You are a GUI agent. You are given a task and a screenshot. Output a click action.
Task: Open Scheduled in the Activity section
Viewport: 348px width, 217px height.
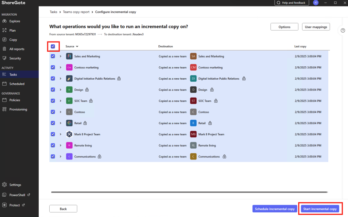pyautogui.click(x=19, y=84)
